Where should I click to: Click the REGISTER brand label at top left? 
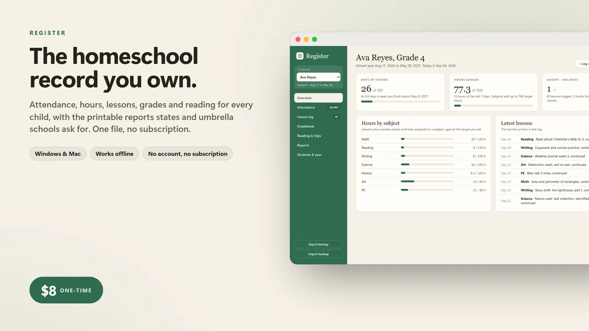click(47, 33)
